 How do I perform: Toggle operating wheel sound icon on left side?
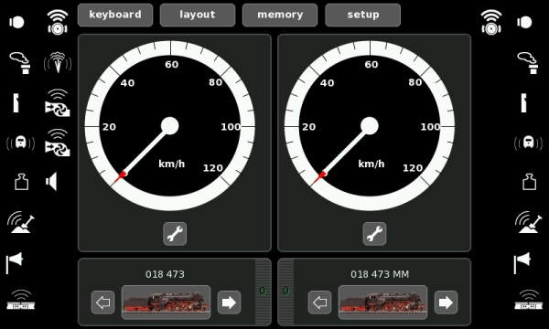coord(58,22)
